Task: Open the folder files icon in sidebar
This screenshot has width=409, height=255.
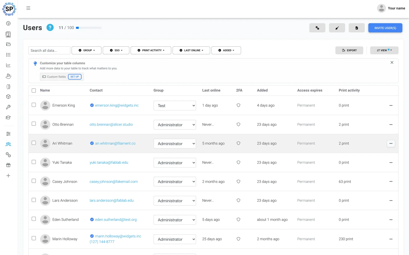Action: (x=8, y=44)
